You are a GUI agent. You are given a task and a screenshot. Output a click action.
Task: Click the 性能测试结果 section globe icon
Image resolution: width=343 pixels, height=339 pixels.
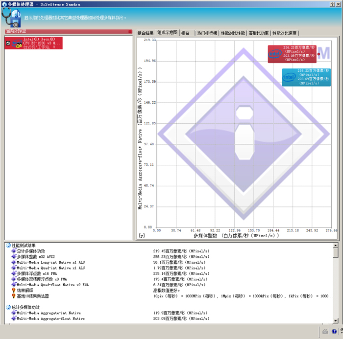point(8,246)
